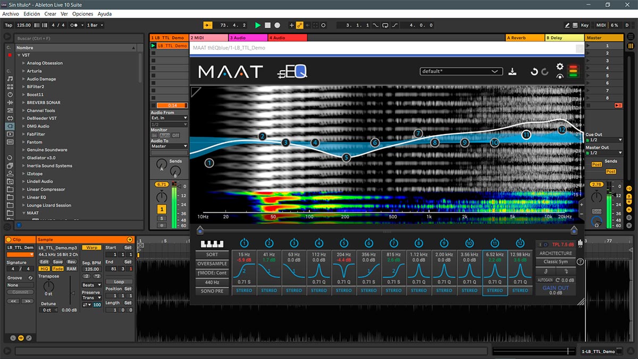Solo track 1 with the S button
Viewport: 638px width, 359px height.
pyautogui.click(x=161, y=219)
